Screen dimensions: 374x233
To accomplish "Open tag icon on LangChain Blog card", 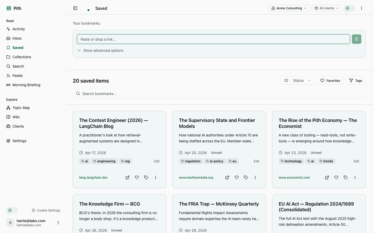I will [146, 178].
